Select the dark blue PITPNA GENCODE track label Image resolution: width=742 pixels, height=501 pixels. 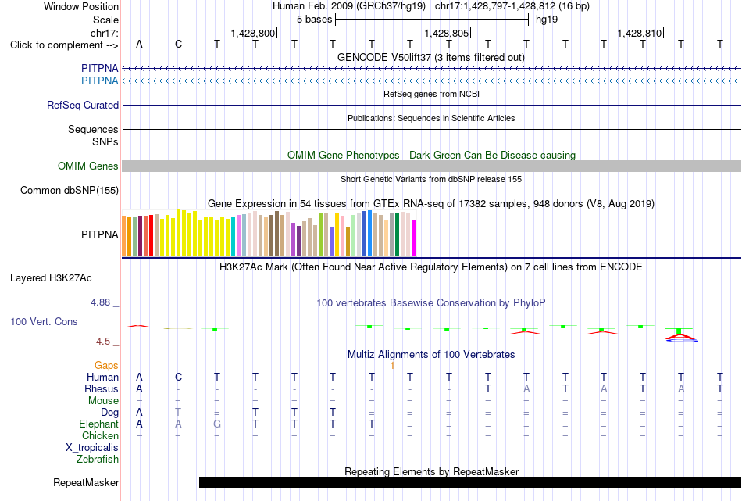point(99,69)
